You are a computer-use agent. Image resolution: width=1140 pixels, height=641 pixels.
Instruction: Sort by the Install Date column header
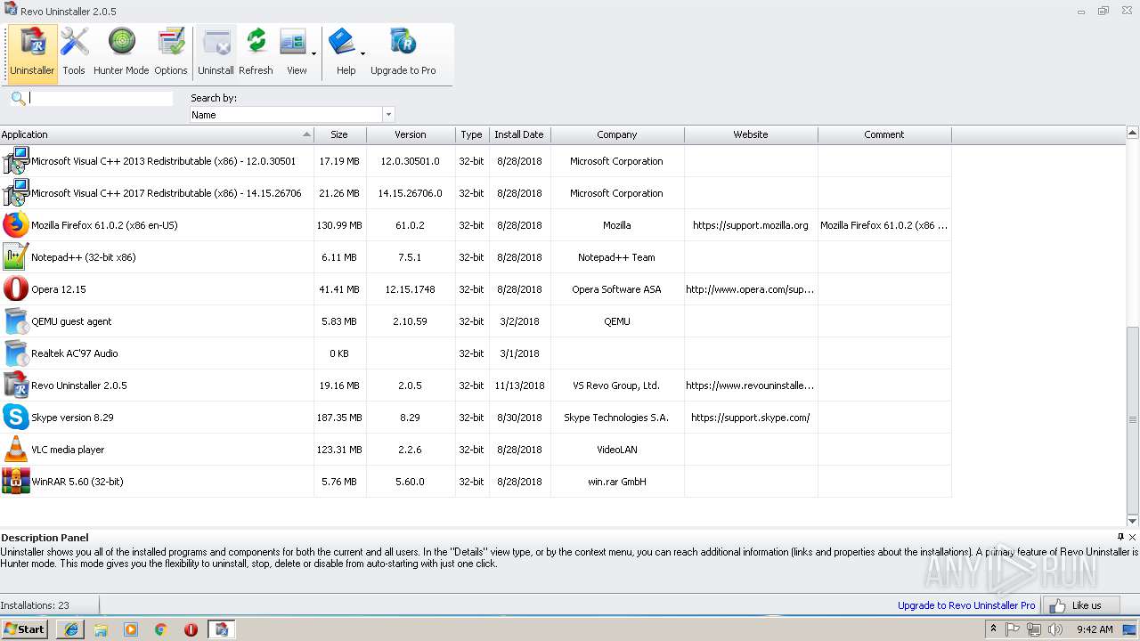pyautogui.click(x=519, y=134)
